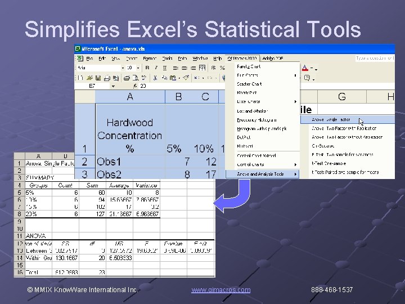Click the Redo arrow icon
Screen dimensions: 405x304
(x=209, y=78)
